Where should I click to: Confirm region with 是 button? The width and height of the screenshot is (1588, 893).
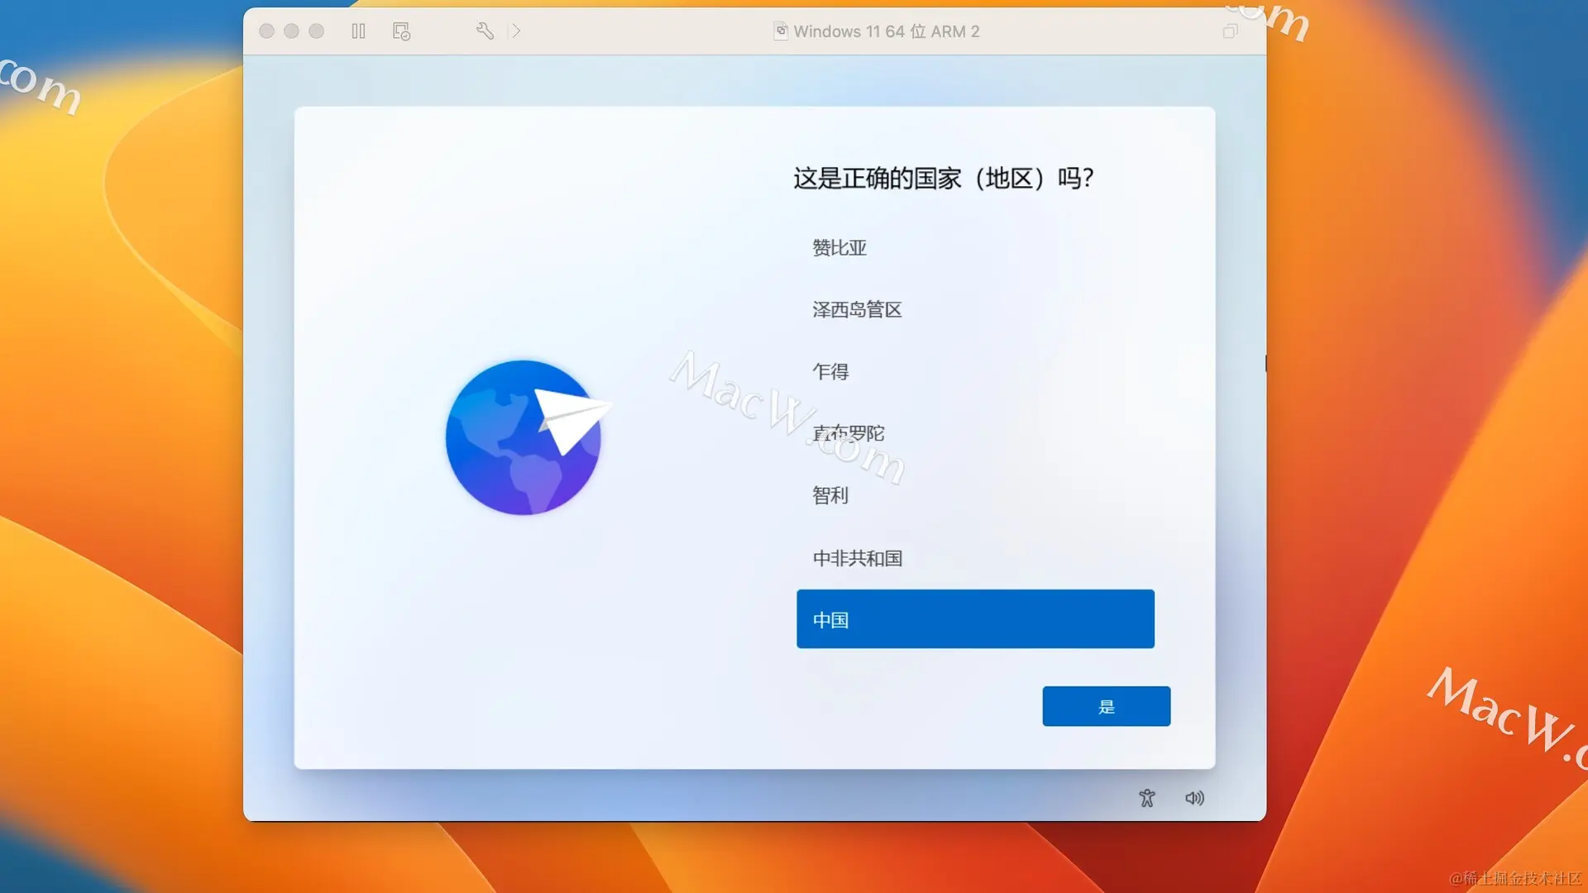[1106, 706]
